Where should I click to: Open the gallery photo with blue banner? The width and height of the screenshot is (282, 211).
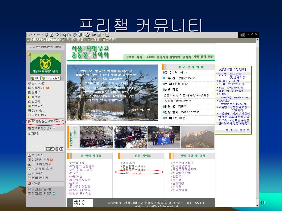point(164,137)
